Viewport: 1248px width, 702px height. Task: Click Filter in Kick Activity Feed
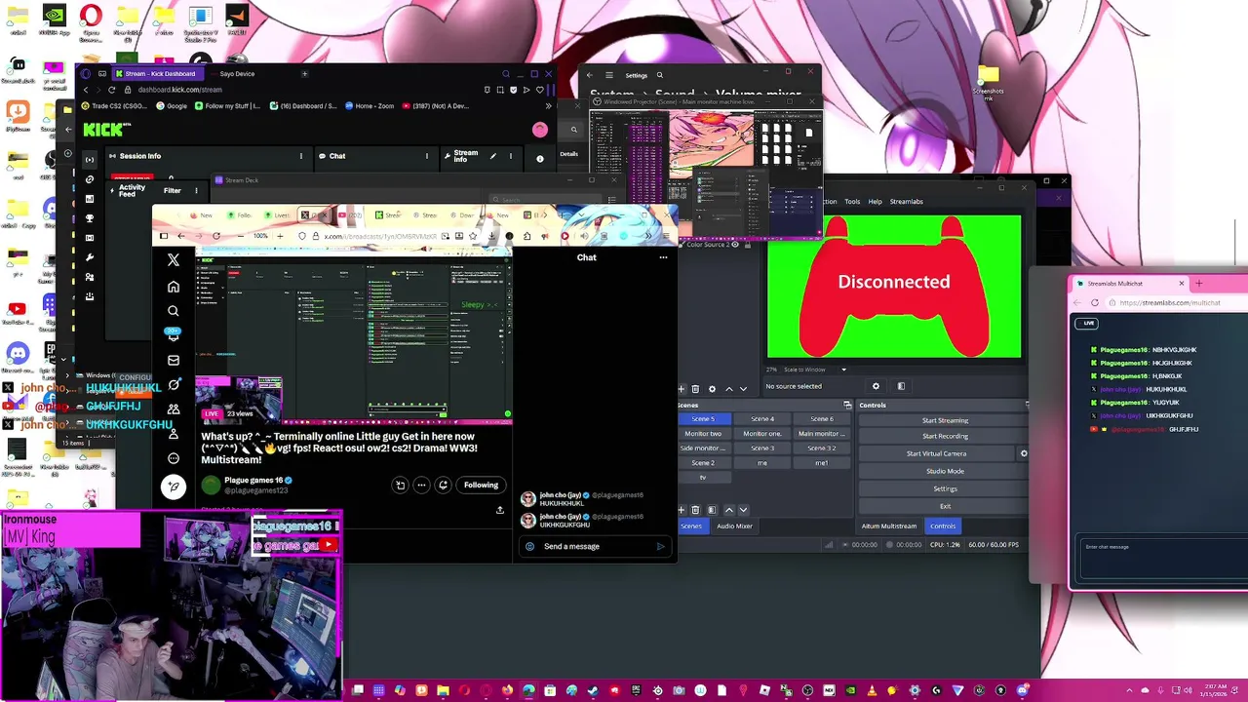tap(172, 191)
